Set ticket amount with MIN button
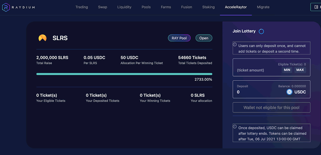The image size is (321, 155). coord(287,70)
